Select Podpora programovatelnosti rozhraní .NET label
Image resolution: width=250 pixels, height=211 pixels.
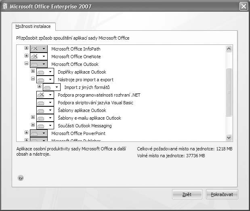tap(99, 95)
